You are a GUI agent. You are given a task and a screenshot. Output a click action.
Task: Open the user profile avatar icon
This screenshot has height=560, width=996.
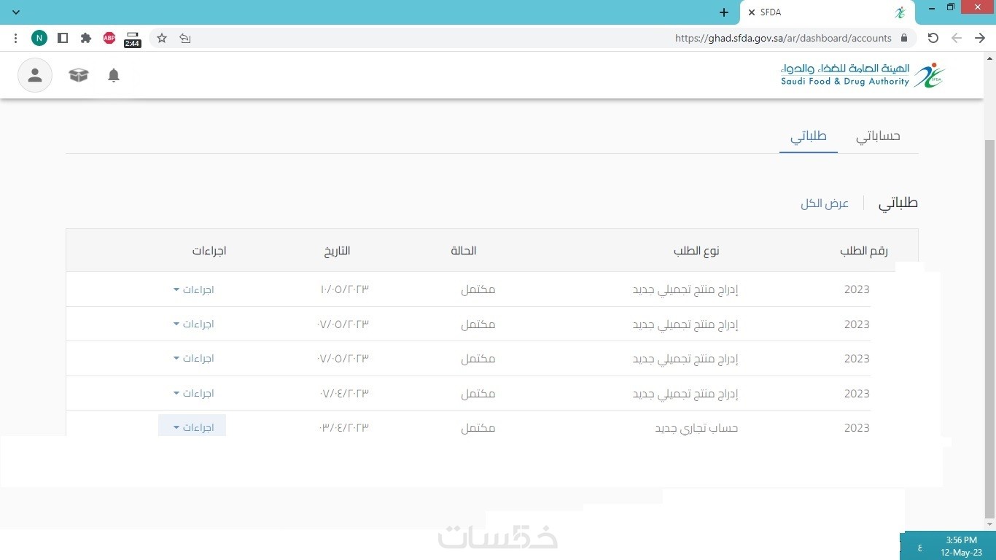point(35,75)
